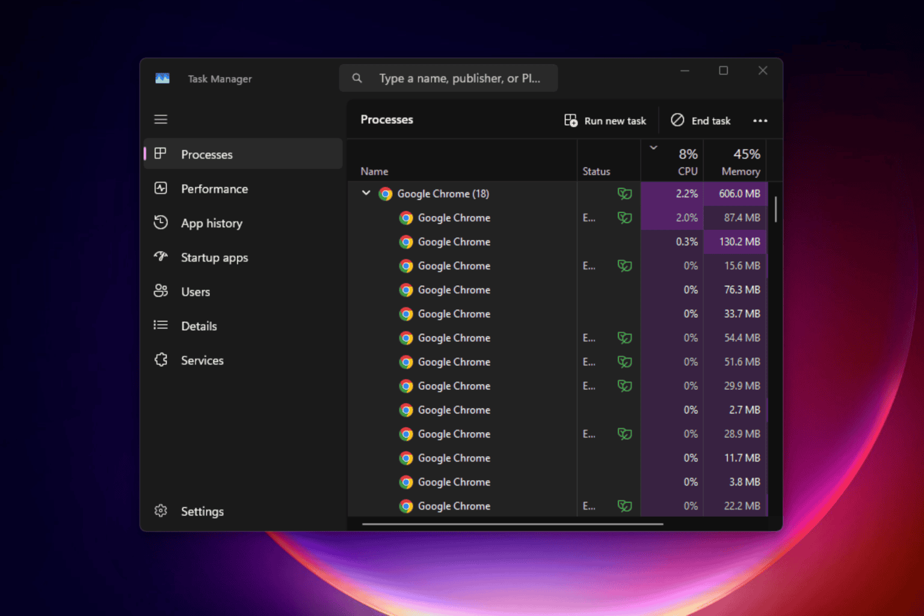
Task: Open the Startup apps page
Action: [x=243, y=257]
